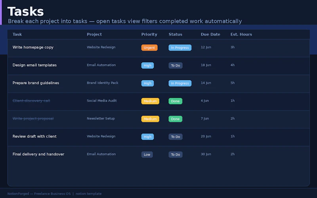This screenshot has width=317, height=198.
Task: Click High priority tag for Design email templates
Action: pyautogui.click(x=147, y=65)
